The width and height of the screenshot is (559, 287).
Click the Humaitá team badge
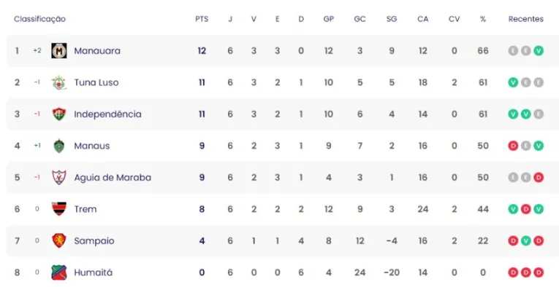tap(59, 272)
